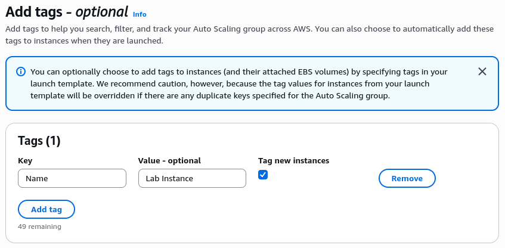Focus the Value field containing Lab Instance
505x248 pixels.
pos(192,178)
